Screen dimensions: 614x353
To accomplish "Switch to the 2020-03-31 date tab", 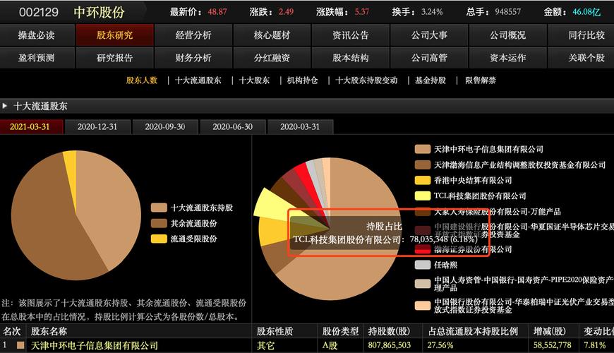I will coord(300,127).
